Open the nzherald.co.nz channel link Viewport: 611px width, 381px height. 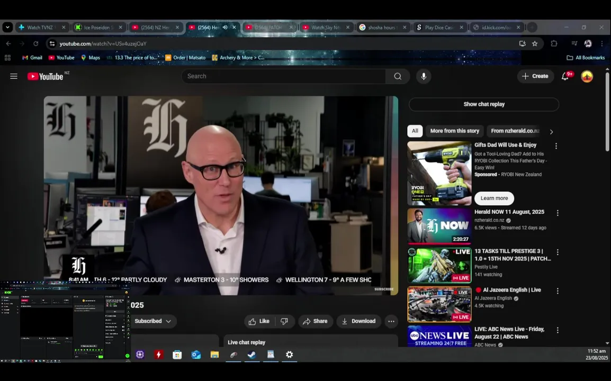(489, 220)
